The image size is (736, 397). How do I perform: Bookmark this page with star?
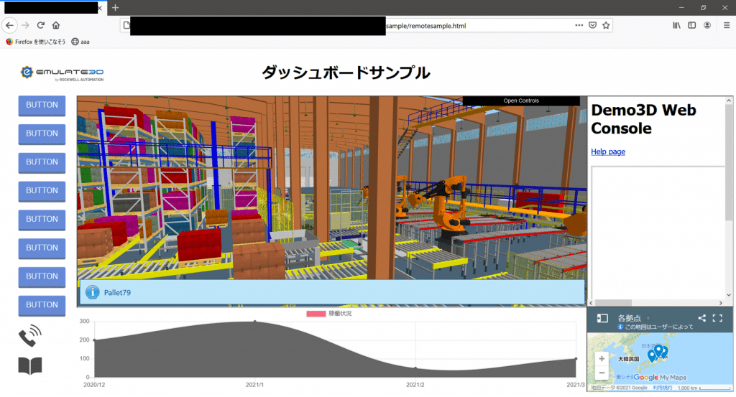click(x=606, y=25)
